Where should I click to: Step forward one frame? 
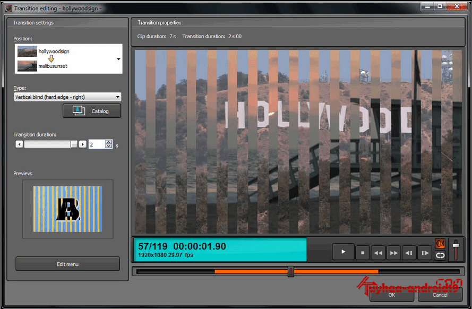coord(425,253)
